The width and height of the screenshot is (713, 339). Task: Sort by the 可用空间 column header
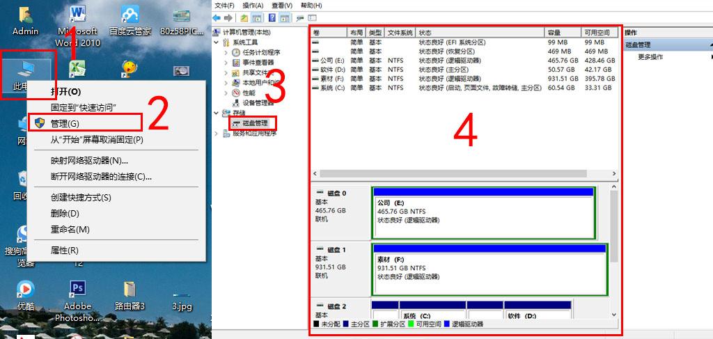click(x=600, y=33)
